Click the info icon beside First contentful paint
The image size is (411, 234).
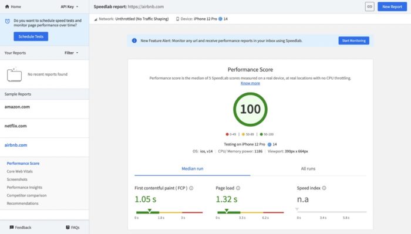click(191, 188)
